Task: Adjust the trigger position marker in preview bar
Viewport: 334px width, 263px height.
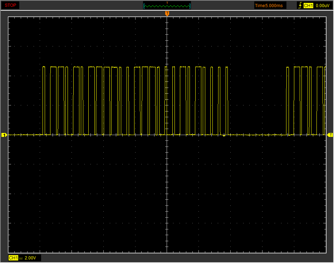Action: tap(167, 3)
